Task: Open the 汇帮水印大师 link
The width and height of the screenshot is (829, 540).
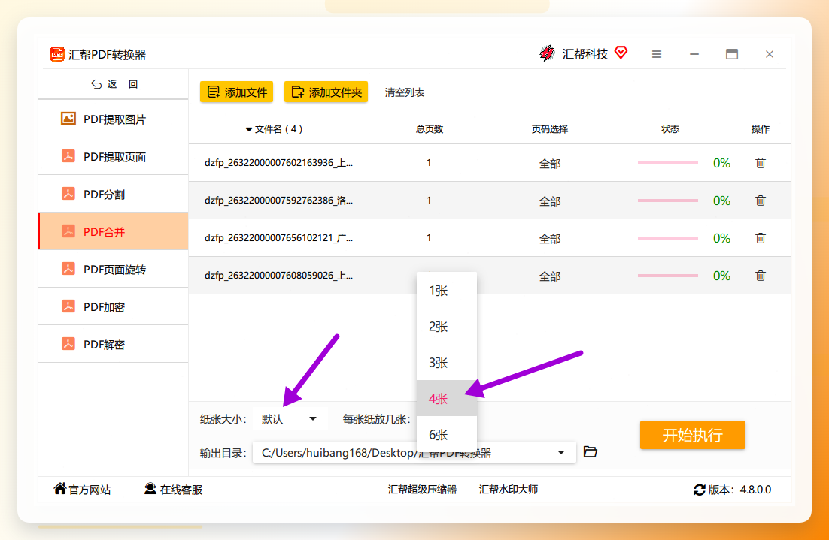Action: pyautogui.click(x=509, y=490)
